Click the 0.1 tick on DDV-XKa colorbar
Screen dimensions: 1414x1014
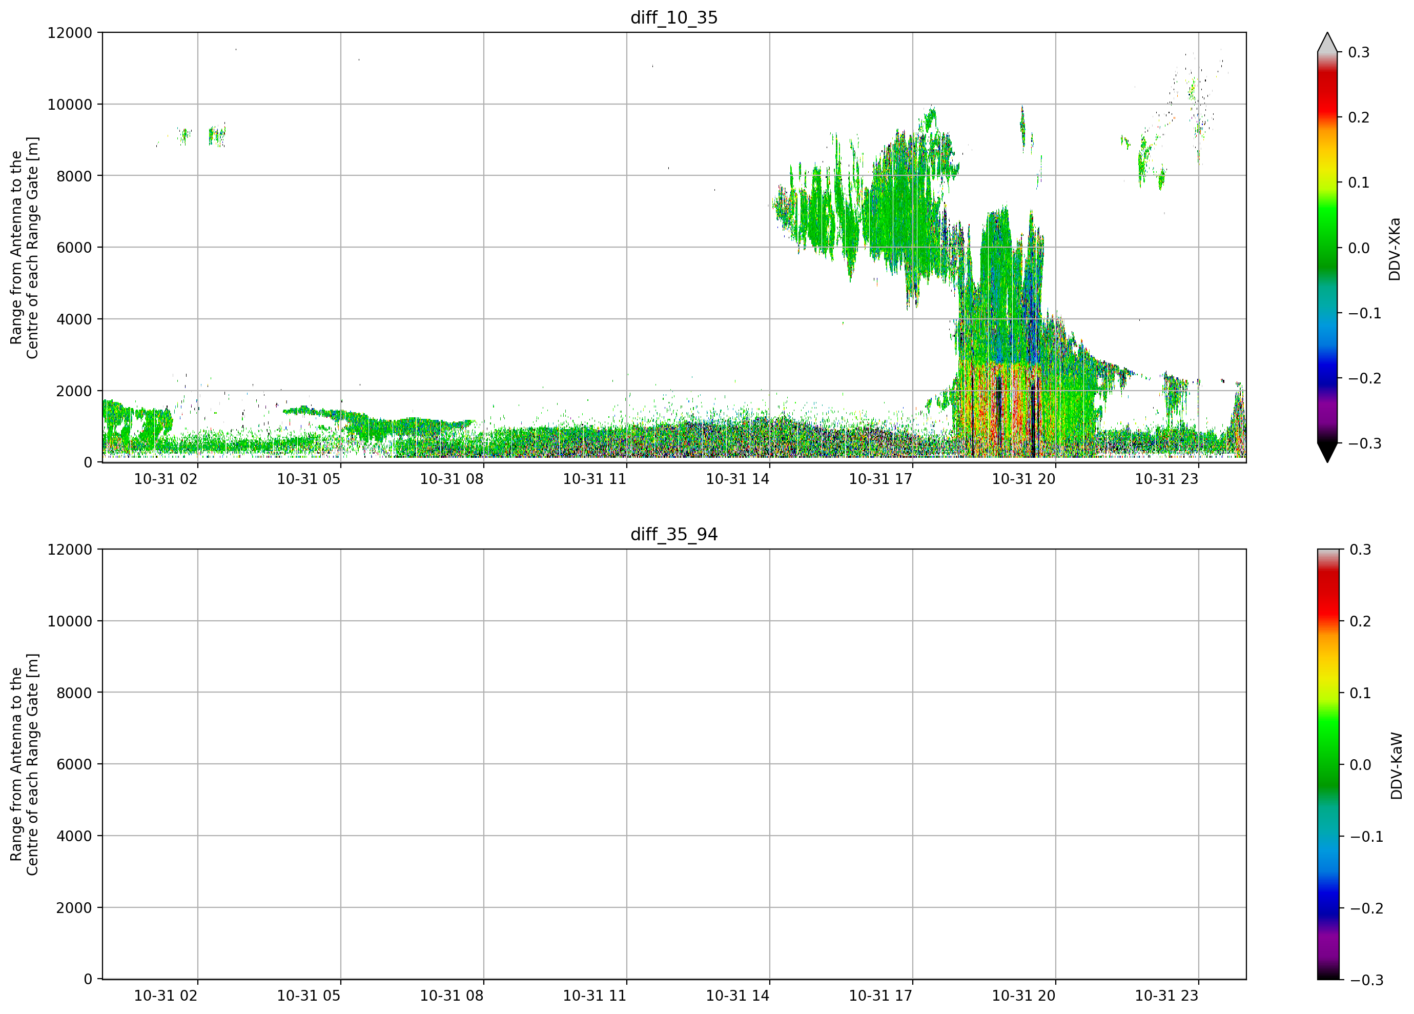[1359, 182]
